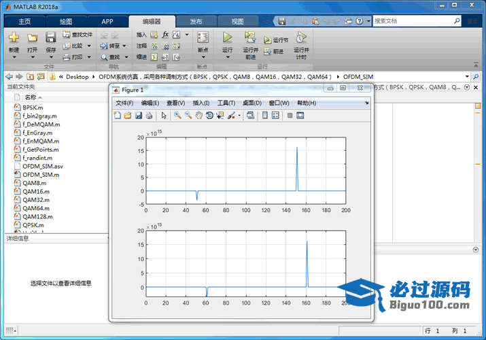The image size is (486, 340).
Task: Click the Run Section button
Action: [276, 41]
